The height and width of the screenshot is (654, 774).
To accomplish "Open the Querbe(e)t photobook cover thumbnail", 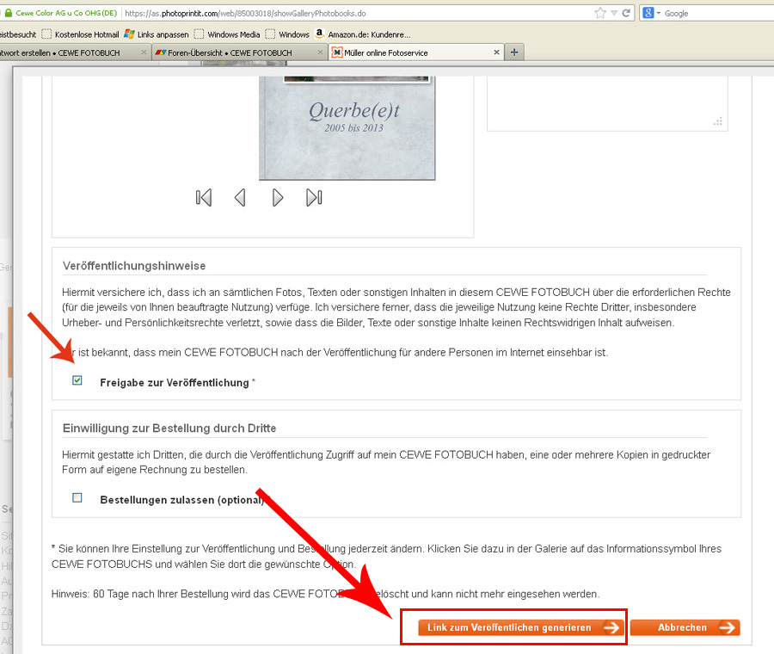I will [347, 128].
